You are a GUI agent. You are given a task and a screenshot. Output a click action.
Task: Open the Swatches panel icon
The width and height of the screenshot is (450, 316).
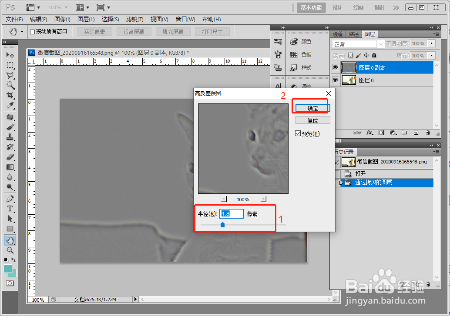pos(294,54)
